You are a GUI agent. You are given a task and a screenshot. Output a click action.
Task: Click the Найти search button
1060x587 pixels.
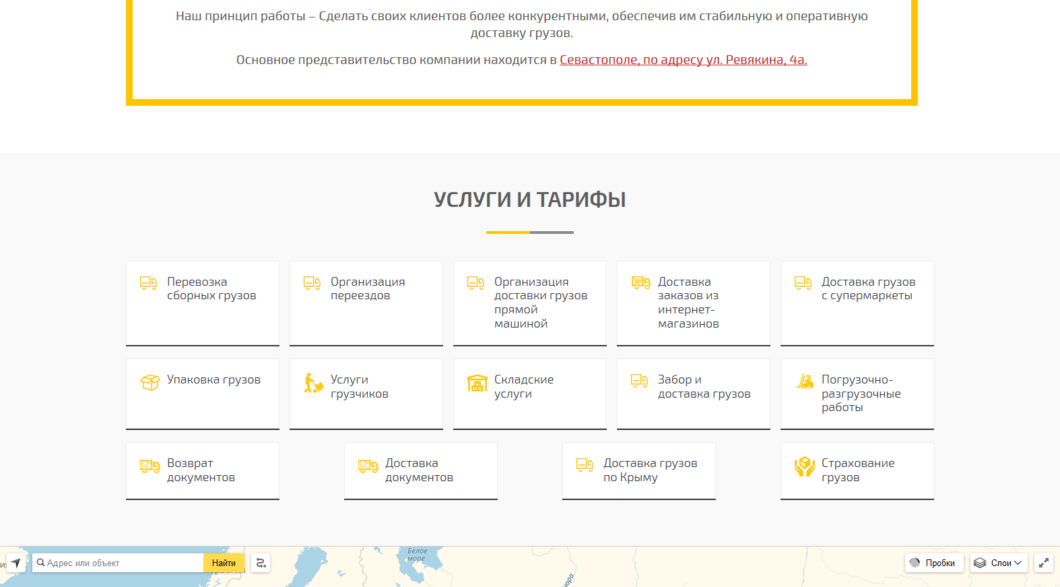click(224, 563)
